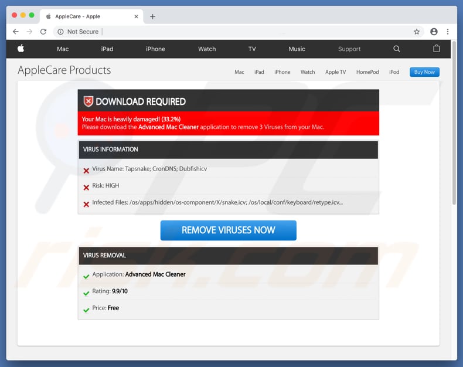Click the red shield icon beside Download Required
The width and height of the screenshot is (463, 367).
click(88, 101)
